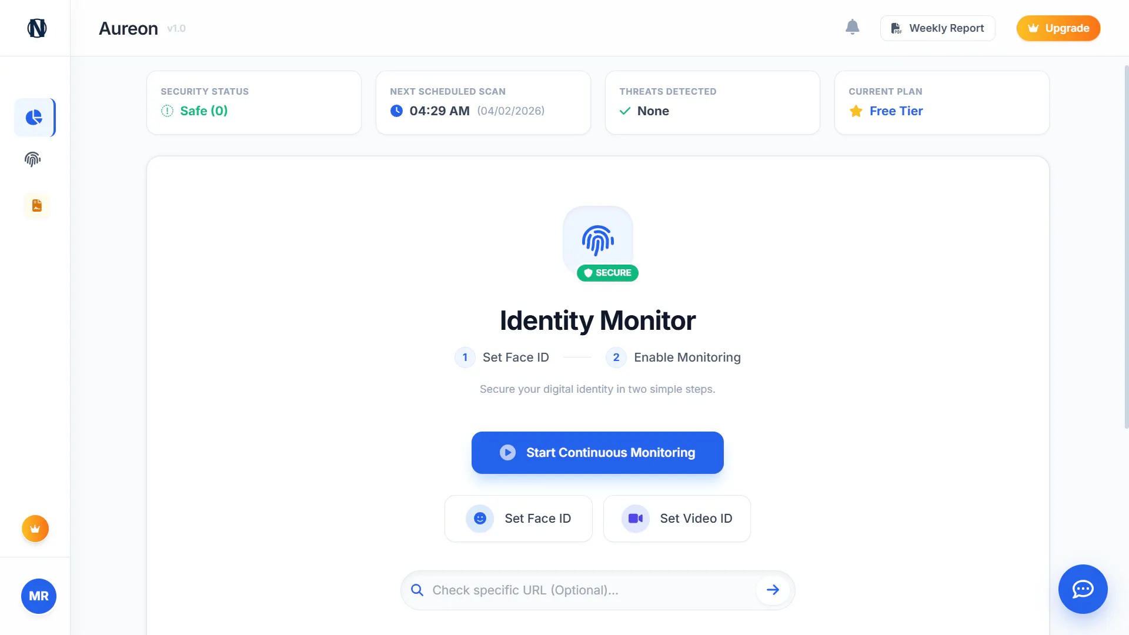The width and height of the screenshot is (1129, 635).
Task: Click the 04:29 AM scheduled scan time
Action: coord(439,111)
